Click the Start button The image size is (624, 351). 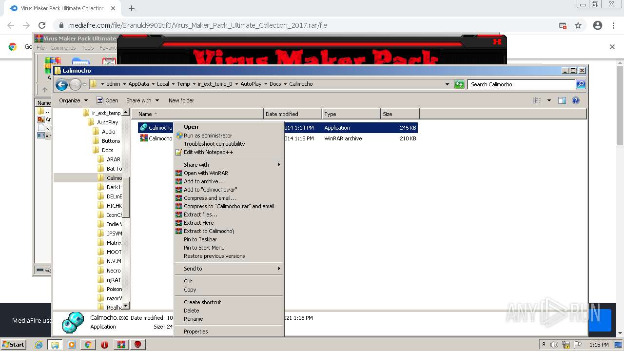(14, 345)
